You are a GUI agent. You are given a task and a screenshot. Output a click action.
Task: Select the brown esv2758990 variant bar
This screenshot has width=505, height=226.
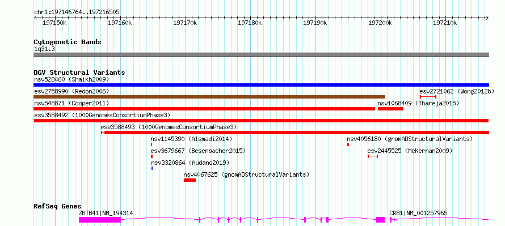(209, 97)
